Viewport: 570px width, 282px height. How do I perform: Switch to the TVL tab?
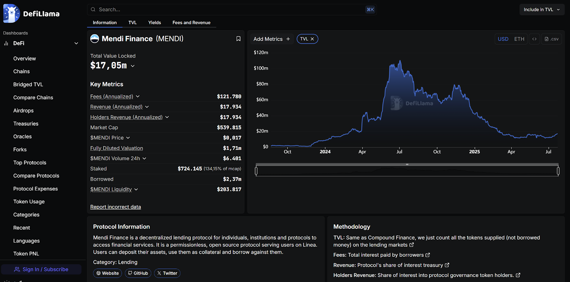click(x=133, y=22)
